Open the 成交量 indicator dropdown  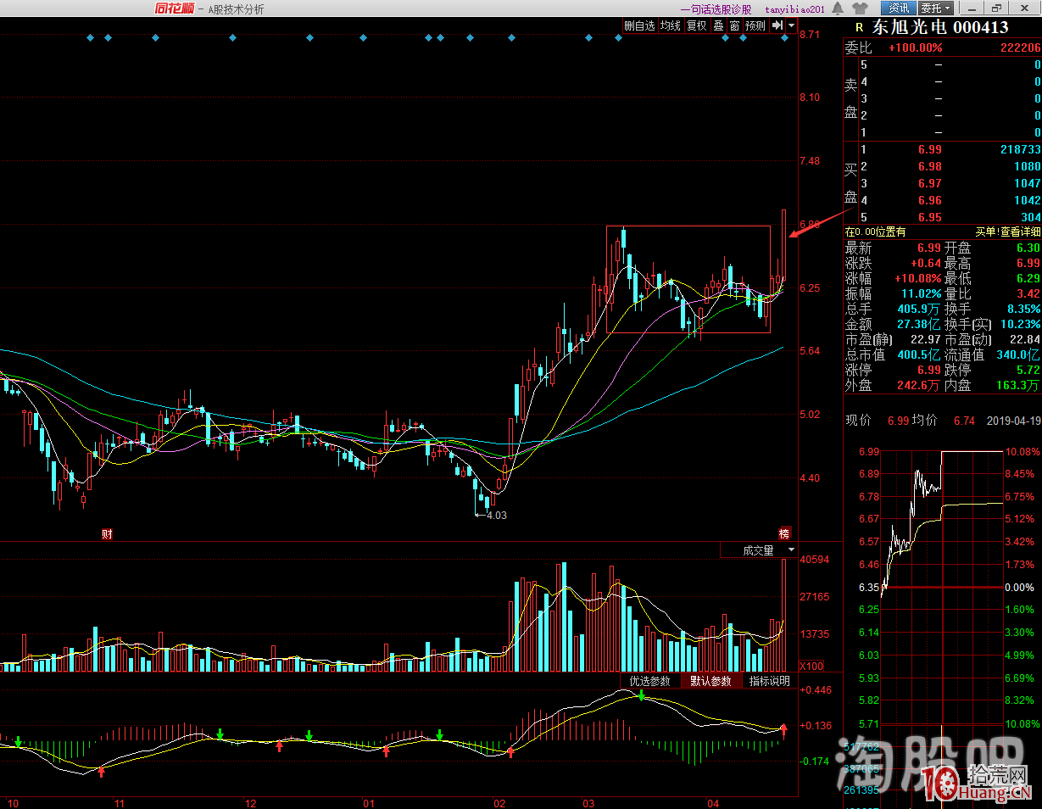pos(758,550)
